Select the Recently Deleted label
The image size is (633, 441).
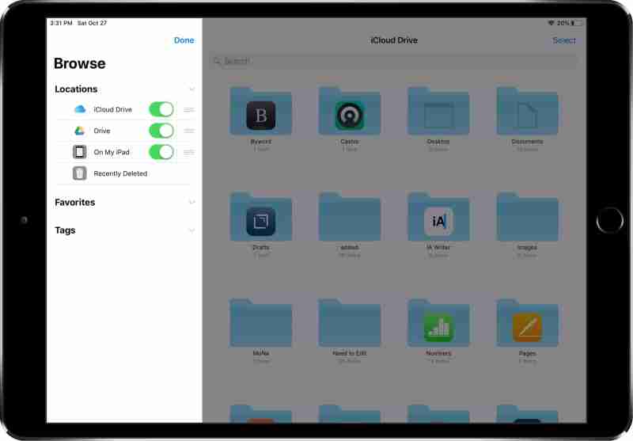[120, 173]
